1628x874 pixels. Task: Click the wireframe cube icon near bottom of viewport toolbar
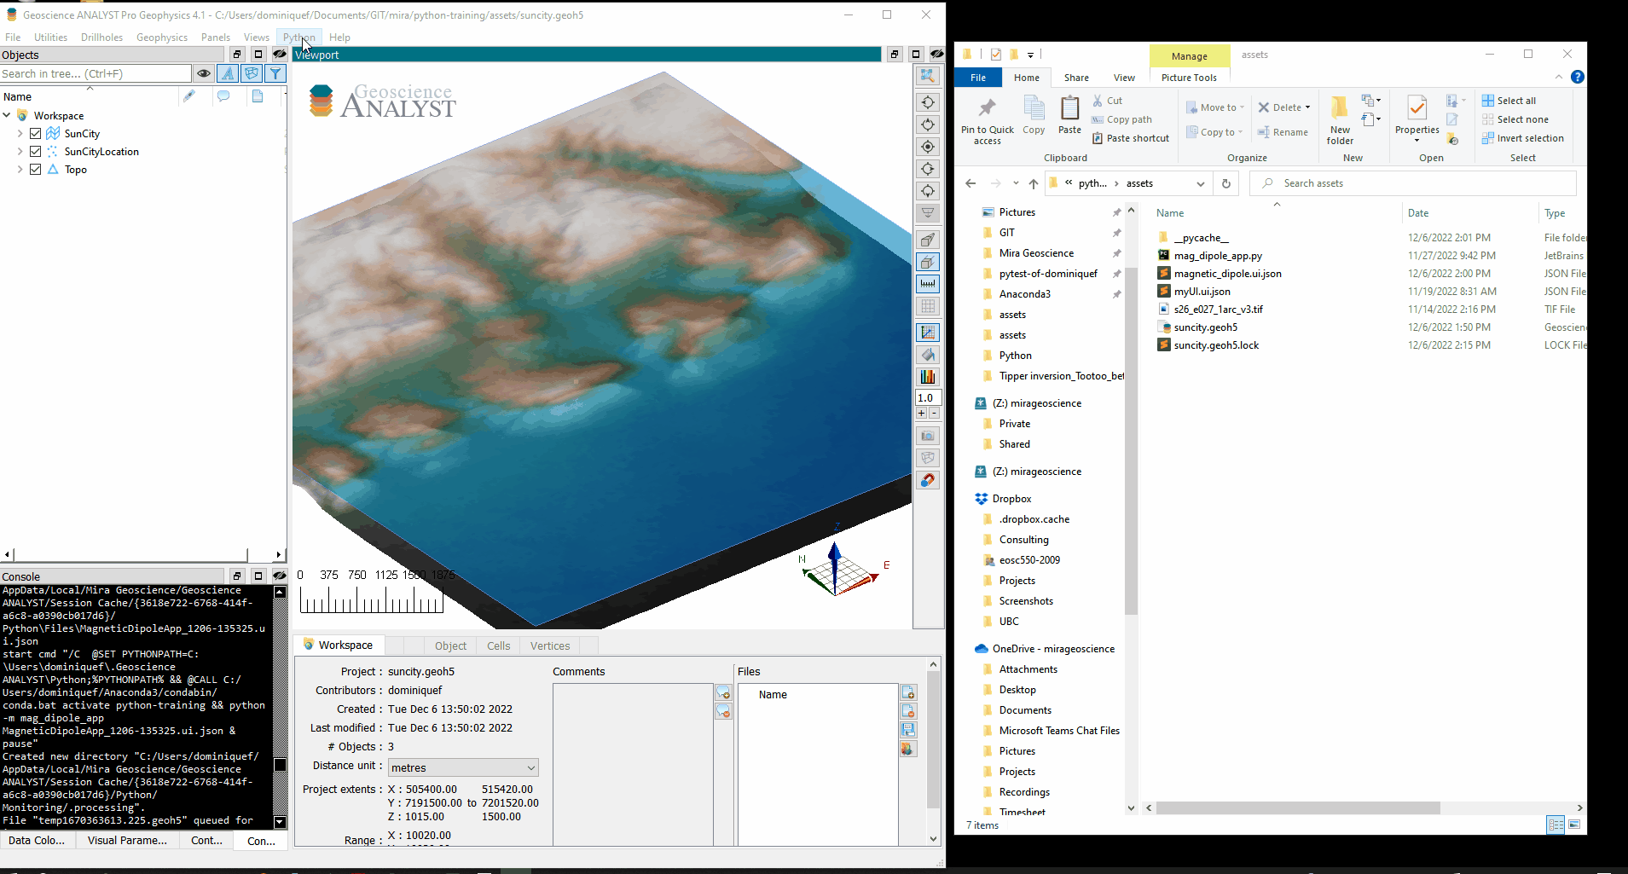pos(928,458)
